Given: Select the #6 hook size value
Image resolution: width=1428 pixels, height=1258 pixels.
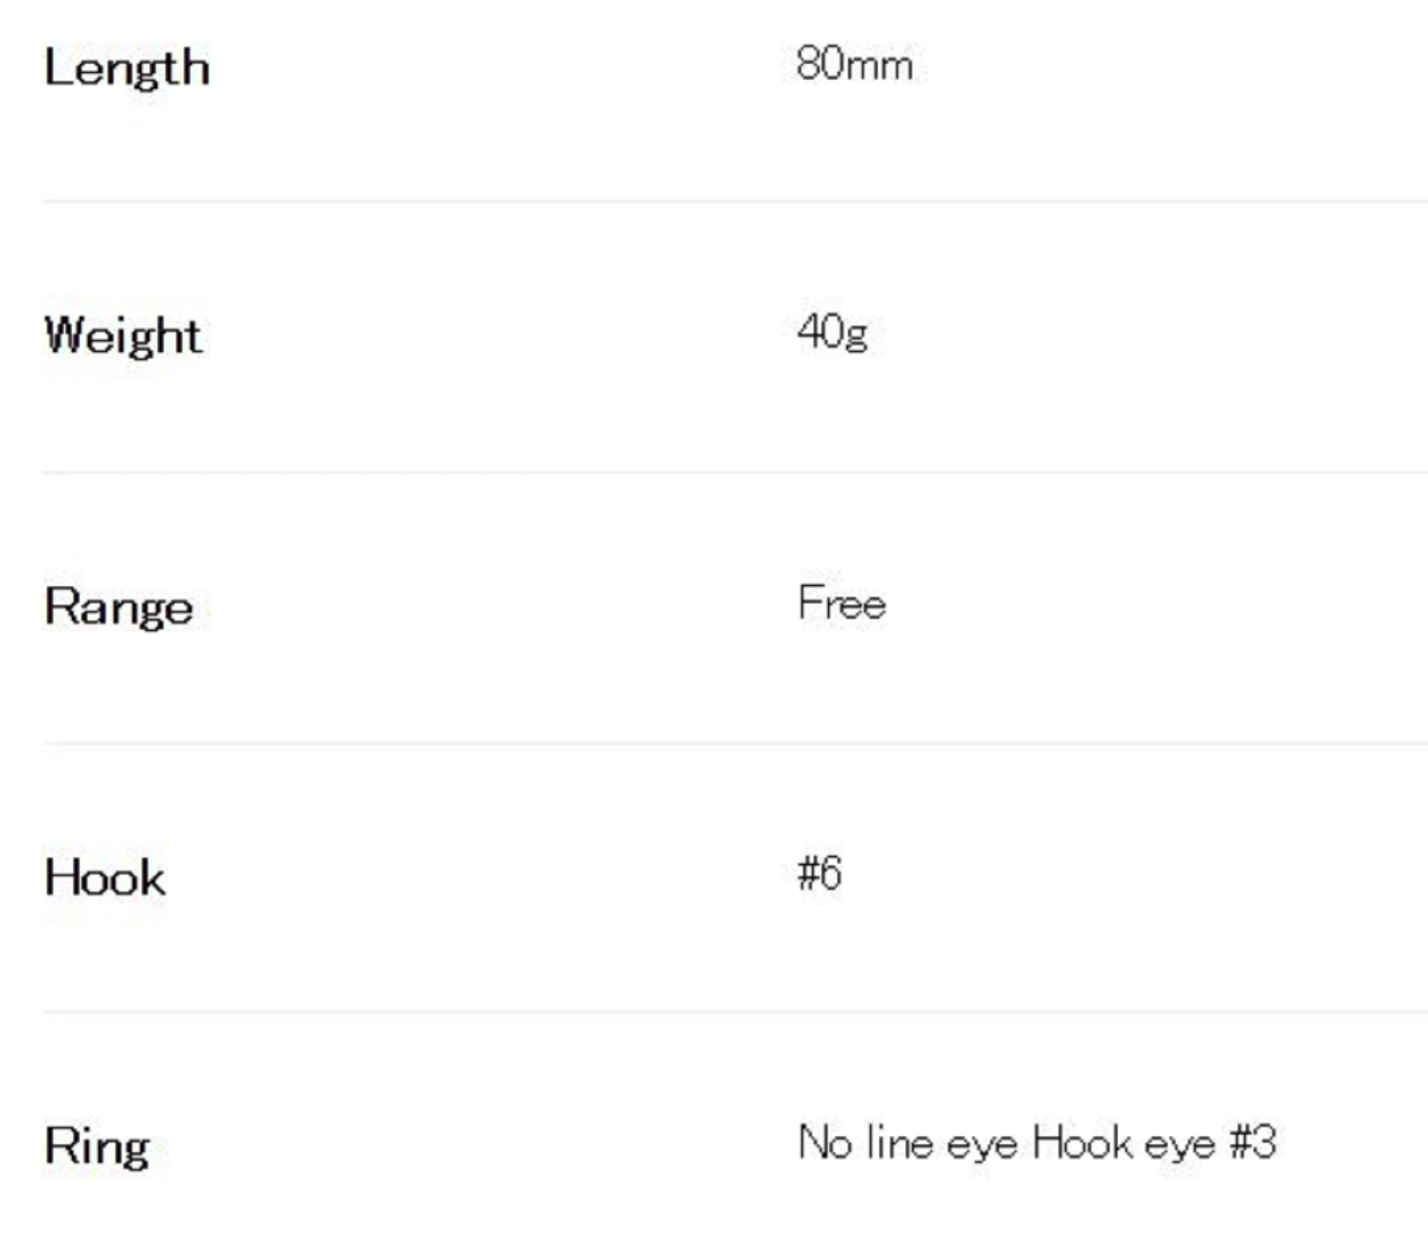Looking at the screenshot, I should click(x=820, y=873).
